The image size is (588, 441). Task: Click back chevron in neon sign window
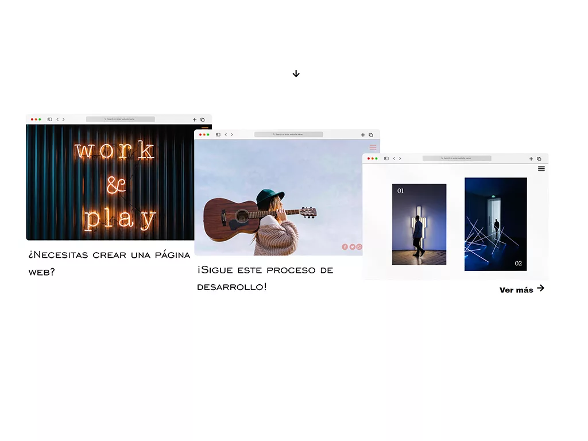point(57,119)
